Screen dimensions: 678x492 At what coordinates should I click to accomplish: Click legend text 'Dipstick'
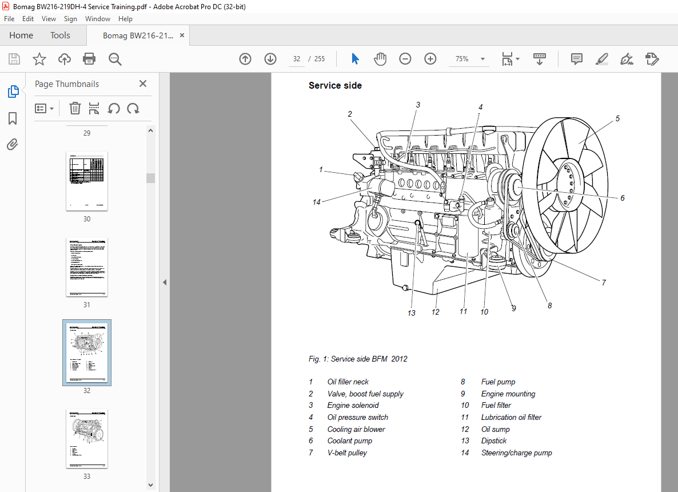[494, 441]
